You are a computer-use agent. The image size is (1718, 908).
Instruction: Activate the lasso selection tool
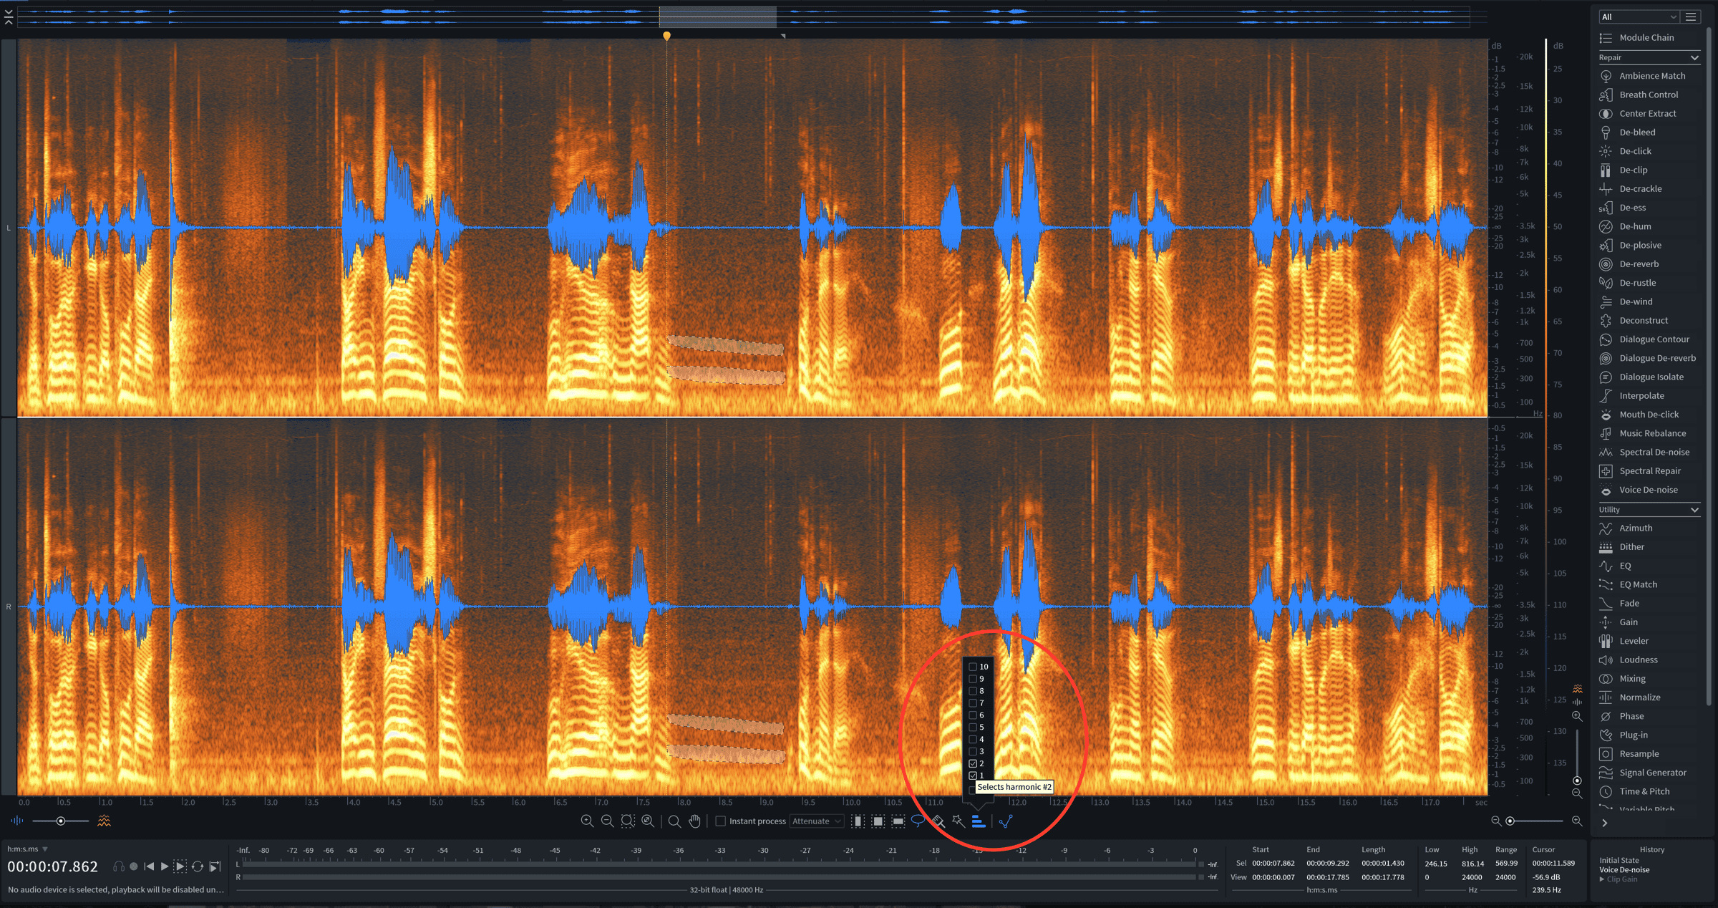coord(918,821)
